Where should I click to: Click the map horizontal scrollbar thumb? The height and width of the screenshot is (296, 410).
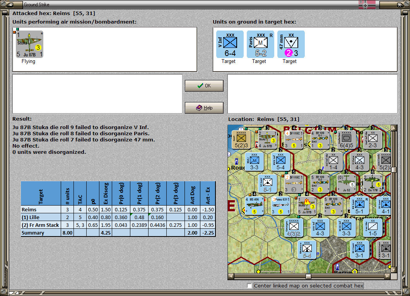[309, 276]
